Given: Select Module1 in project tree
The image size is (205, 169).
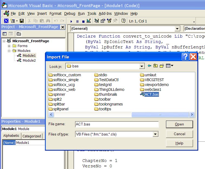Looking at the screenshot, I should [x=29, y=56].
